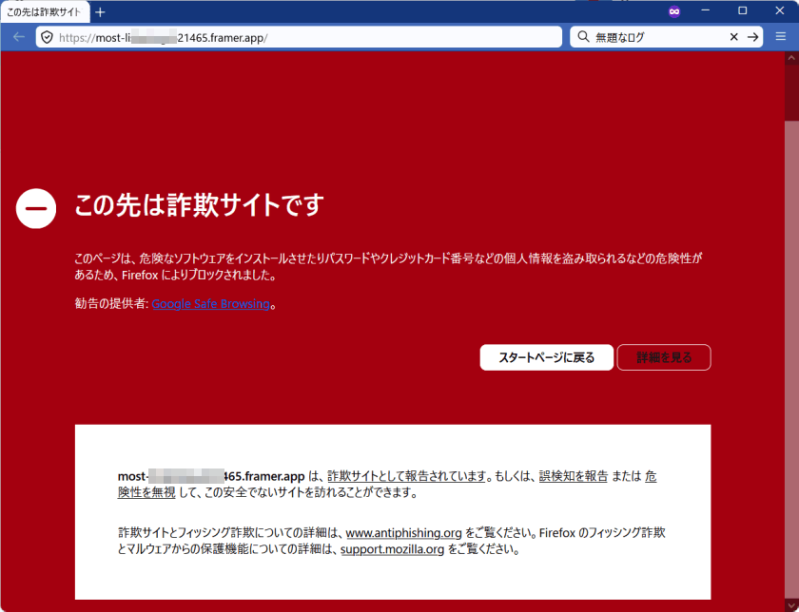Image resolution: width=799 pixels, height=612 pixels.
Task: Go back with the arrow button
Action: 19,37
